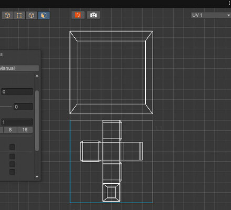Switch to Vertex selection mode

[19, 15]
